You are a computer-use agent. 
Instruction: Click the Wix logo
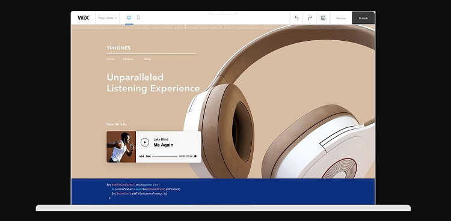[x=83, y=18]
